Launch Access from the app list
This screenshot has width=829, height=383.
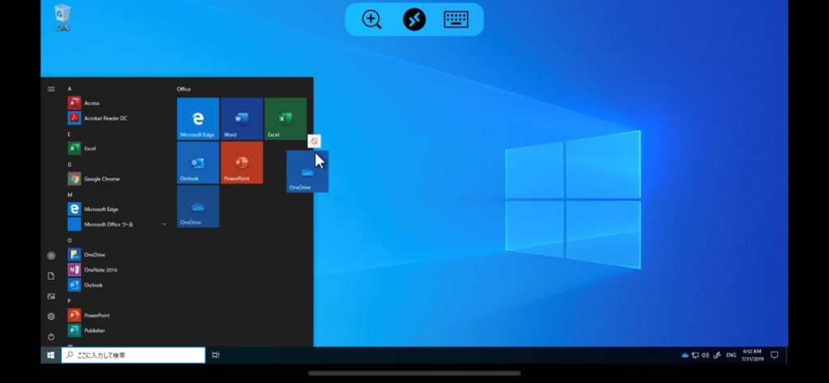pos(117,103)
